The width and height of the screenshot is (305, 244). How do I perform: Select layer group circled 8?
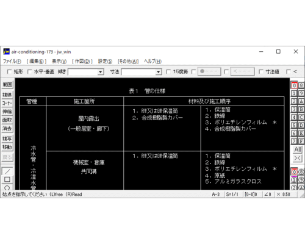tap(301, 172)
